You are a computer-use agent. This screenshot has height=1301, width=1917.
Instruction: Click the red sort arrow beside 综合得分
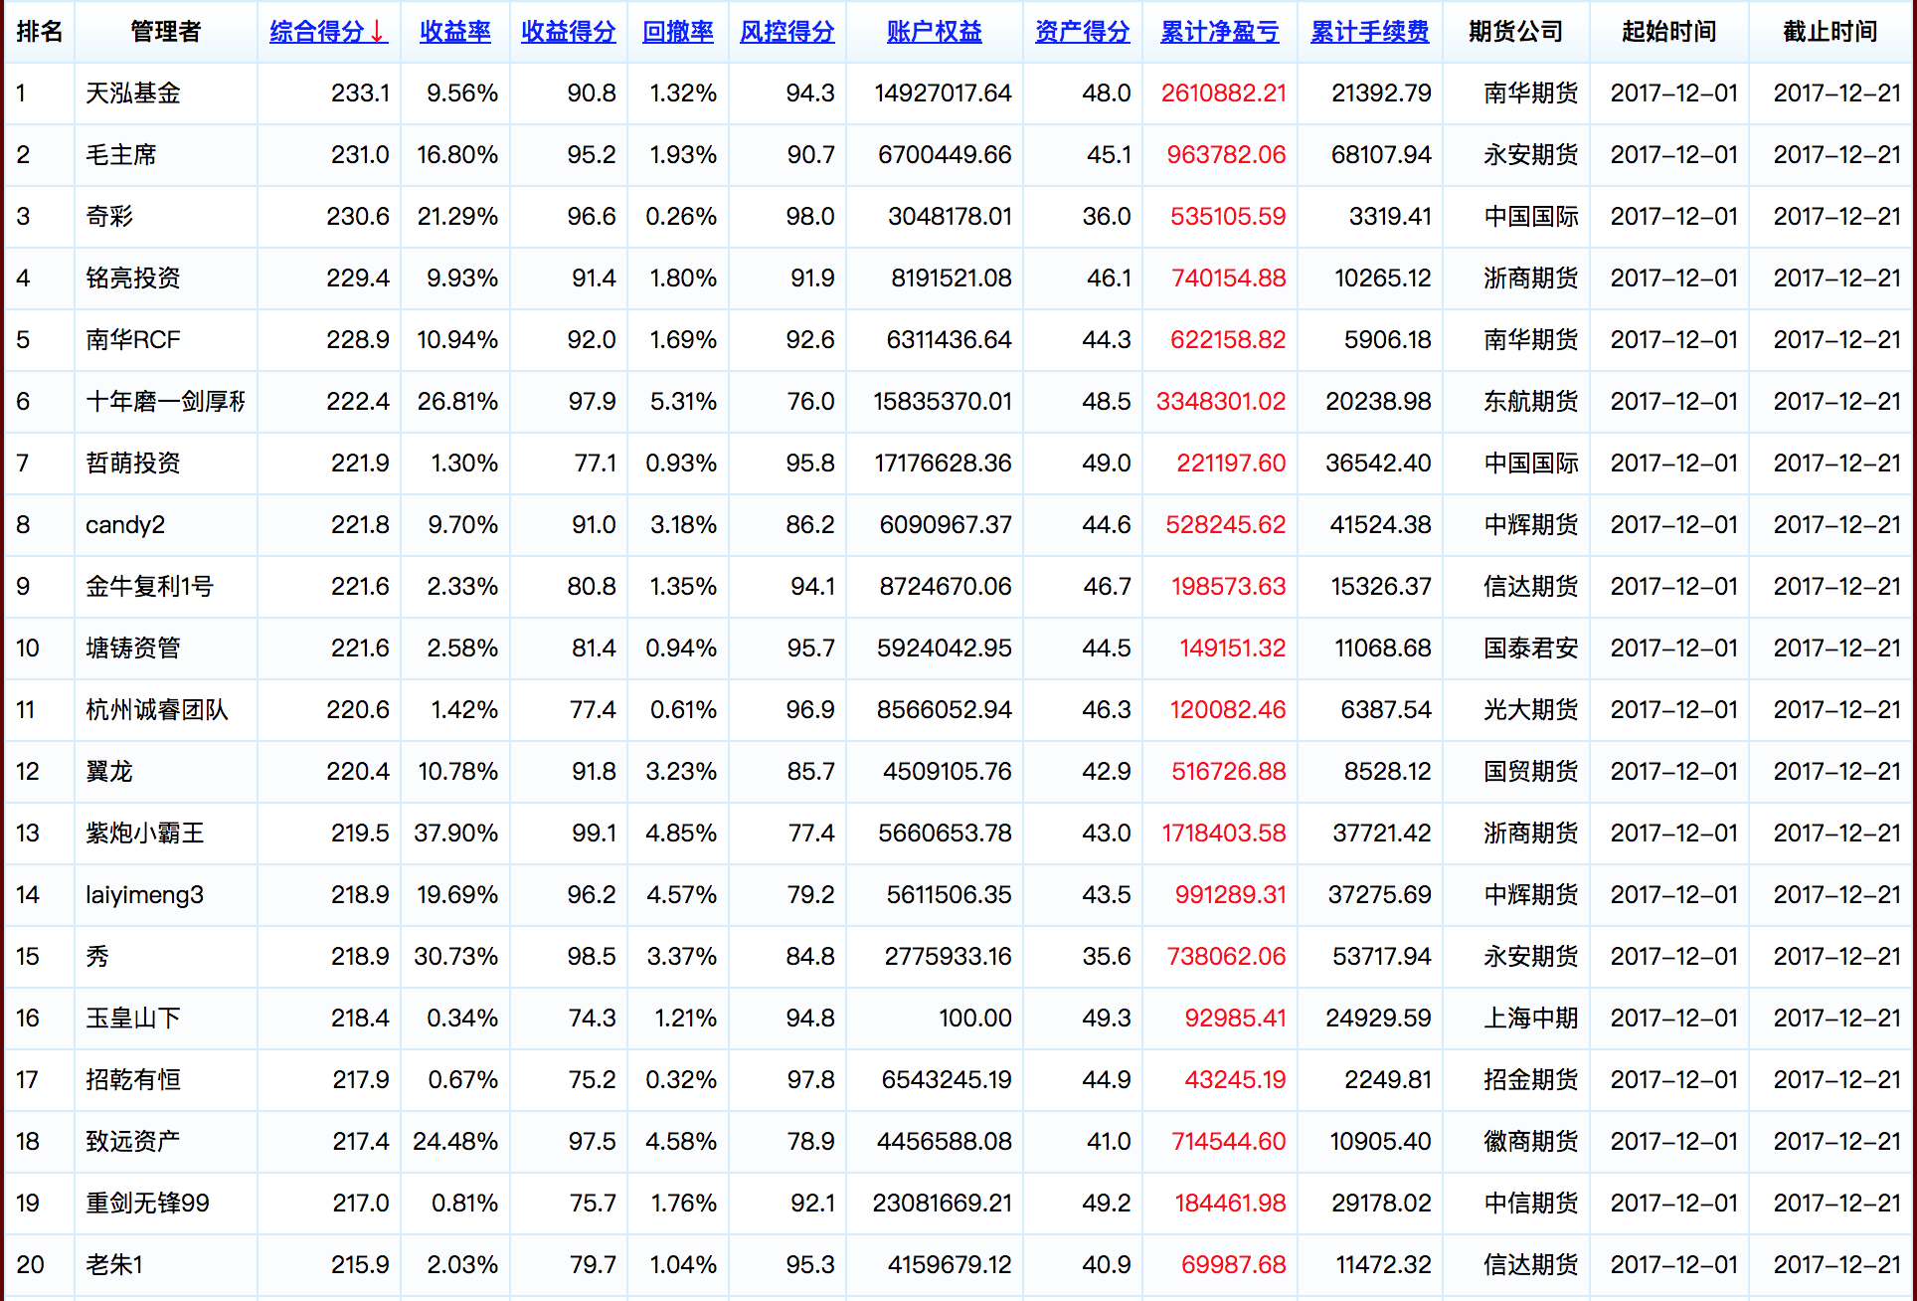(378, 32)
